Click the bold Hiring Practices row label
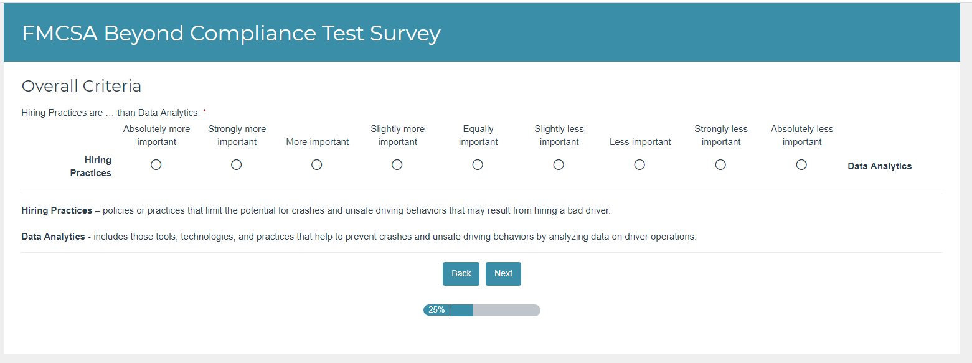 91,167
